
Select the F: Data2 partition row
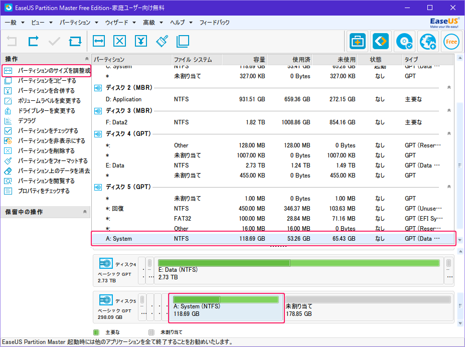[272, 122]
